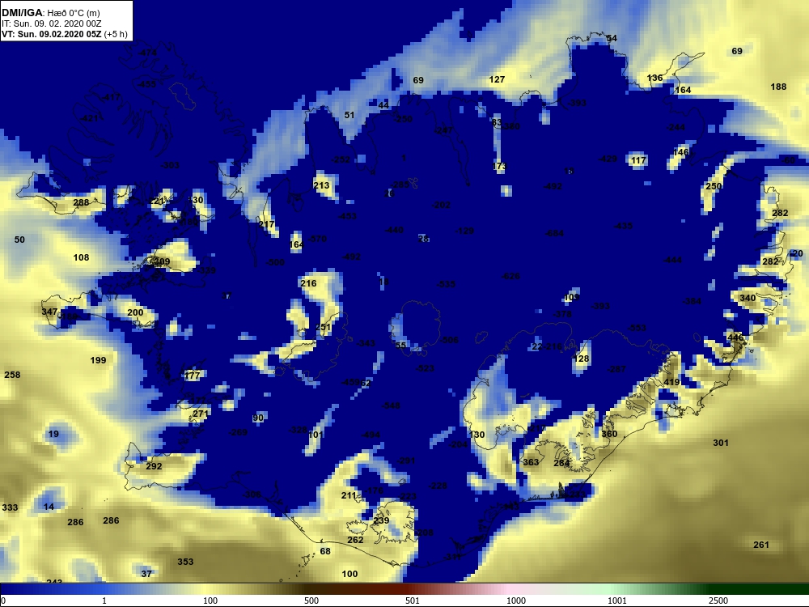The width and height of the screenshot is (809, 607).
Task: Click the legend label "2500"
Action: tap(718, 601)
